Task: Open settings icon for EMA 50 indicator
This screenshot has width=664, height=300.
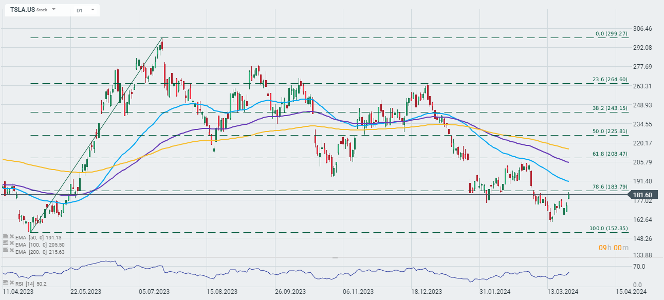Action: pyautogui.click(x=5, y=237)
